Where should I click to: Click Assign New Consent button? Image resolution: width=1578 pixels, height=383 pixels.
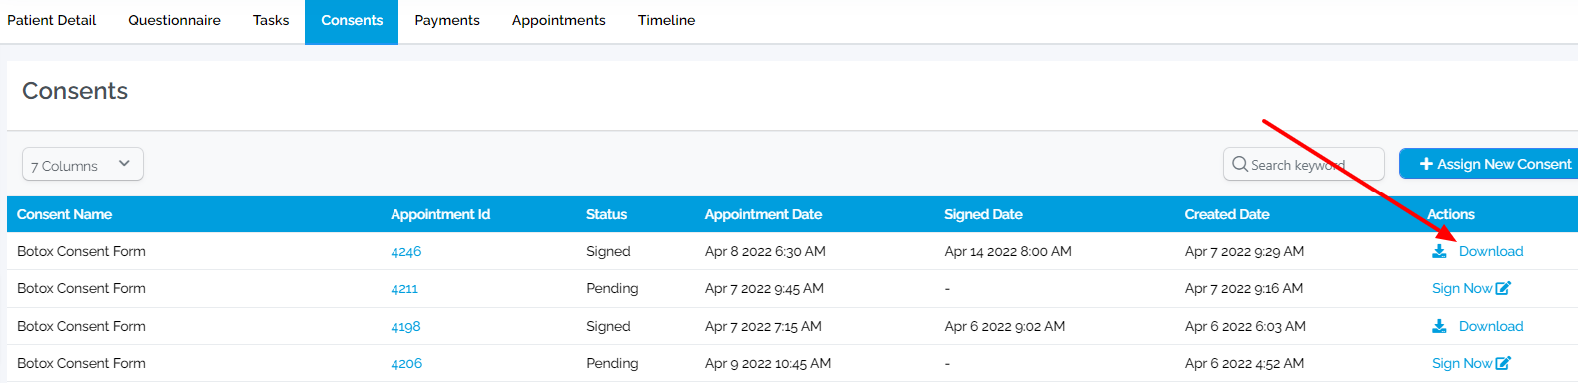click(1489, 164)
